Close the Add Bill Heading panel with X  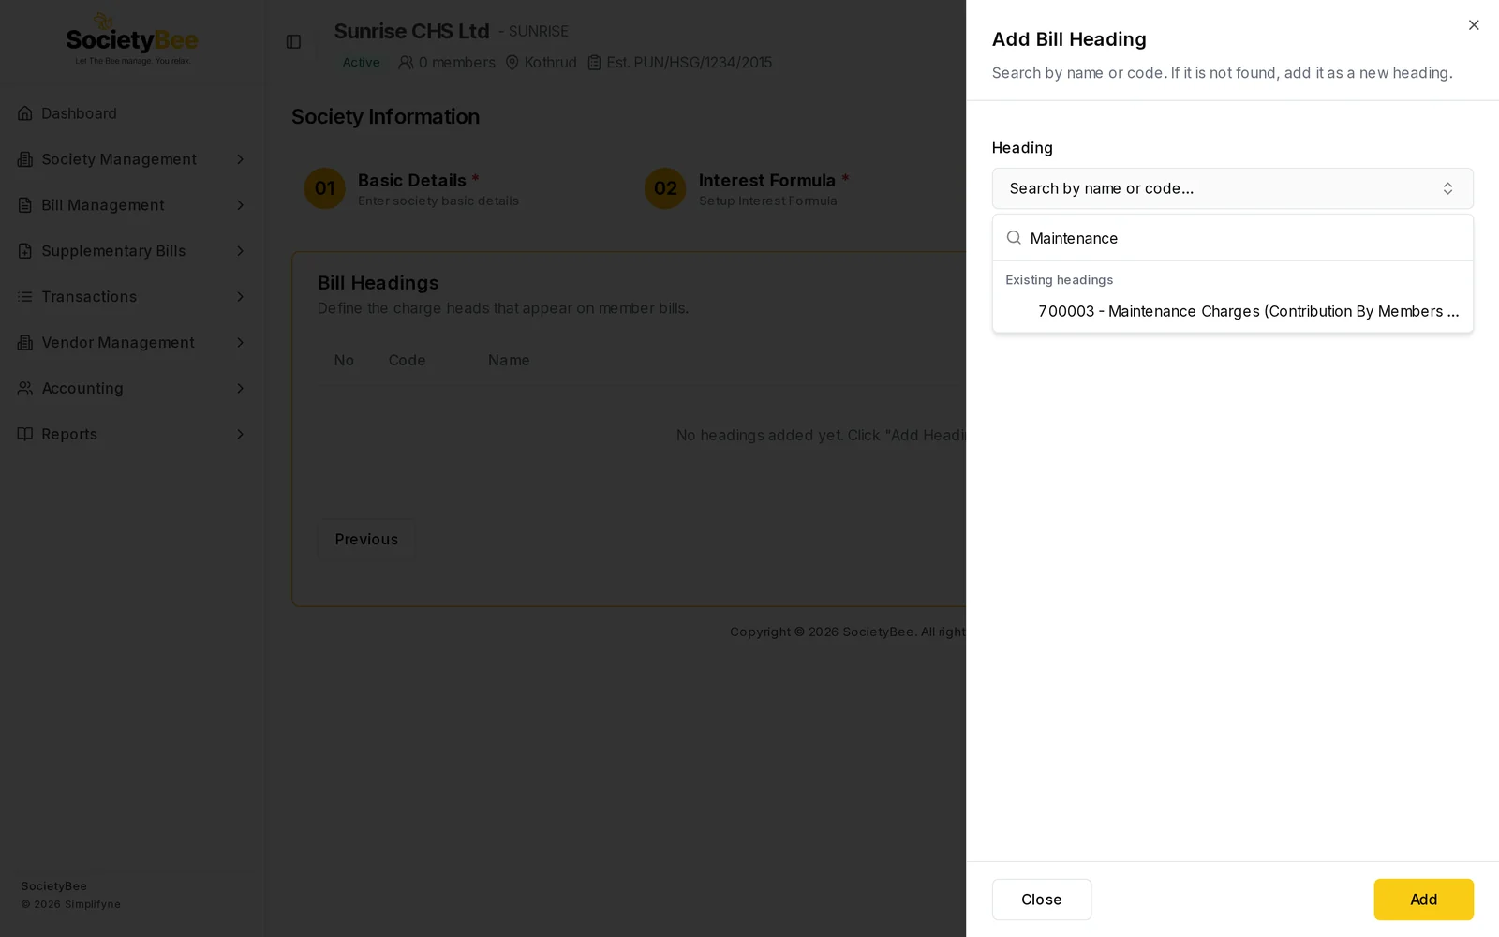pos(1474,25)
